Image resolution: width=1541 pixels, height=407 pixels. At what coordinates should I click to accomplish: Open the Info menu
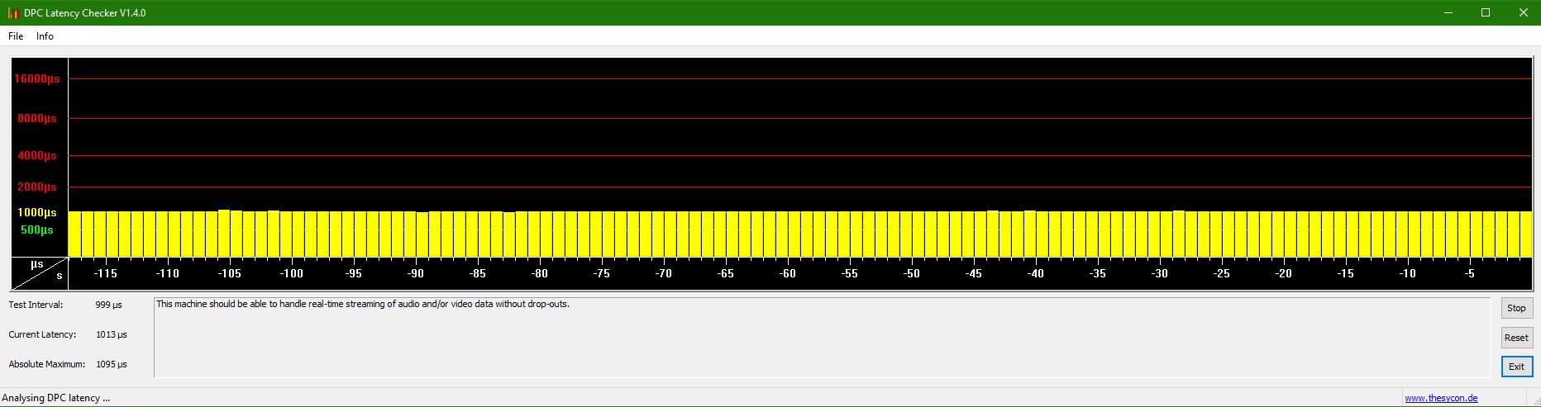click(x=45, y=36)
